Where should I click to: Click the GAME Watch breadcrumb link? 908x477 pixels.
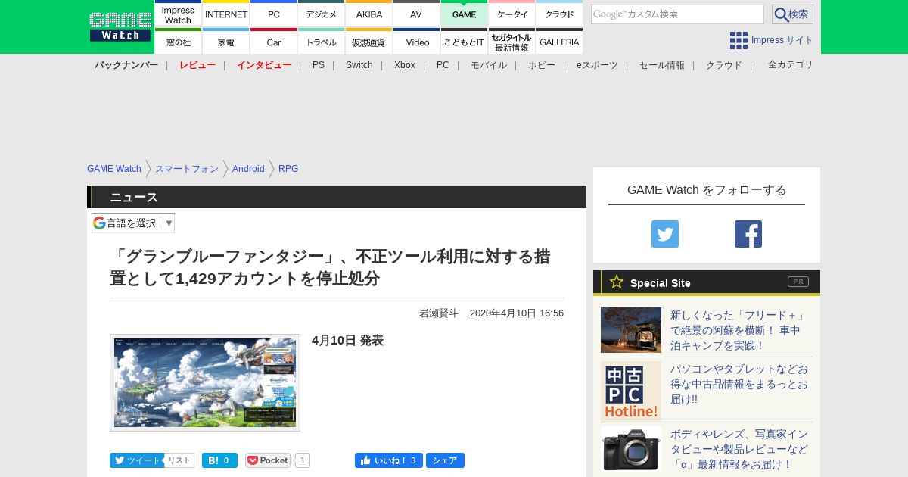click(114, 169)
